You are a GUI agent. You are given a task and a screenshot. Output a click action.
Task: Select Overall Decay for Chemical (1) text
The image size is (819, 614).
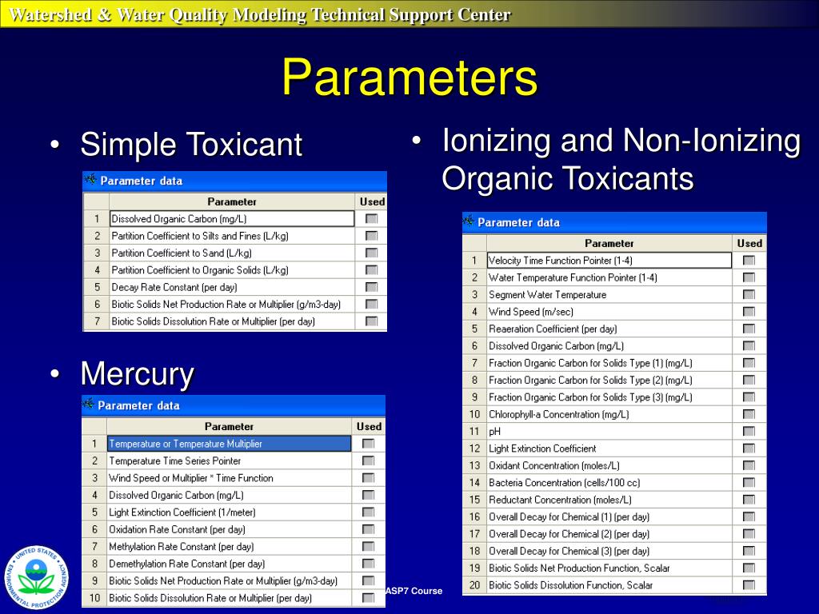[569, 516]
